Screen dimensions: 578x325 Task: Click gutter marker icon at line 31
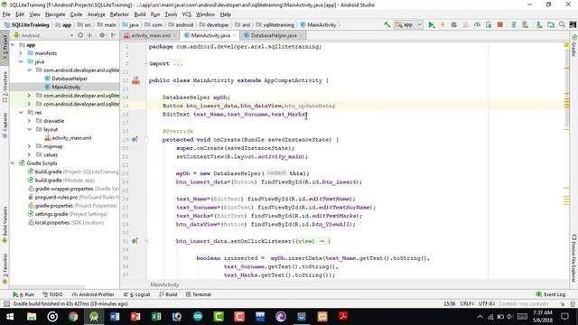135,241
